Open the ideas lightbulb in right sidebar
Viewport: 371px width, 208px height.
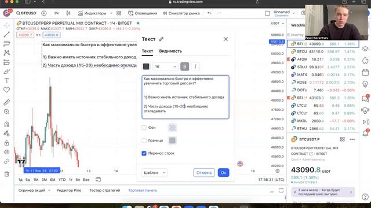click(x=365, y=84)
